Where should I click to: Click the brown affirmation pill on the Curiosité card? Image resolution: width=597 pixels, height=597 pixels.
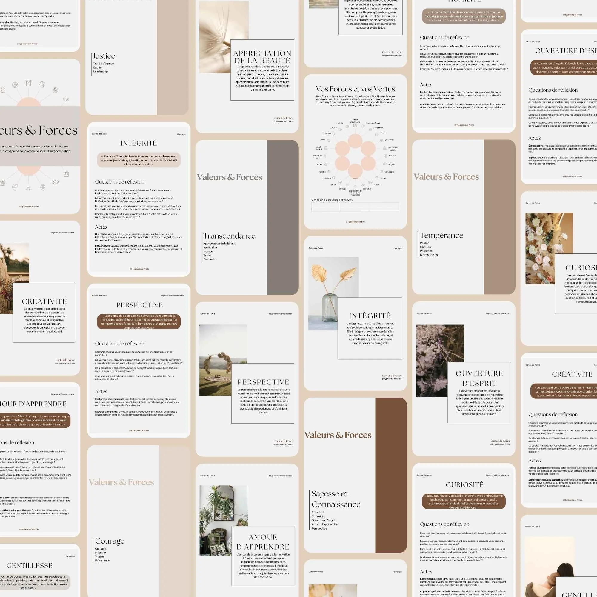point(464,501)
